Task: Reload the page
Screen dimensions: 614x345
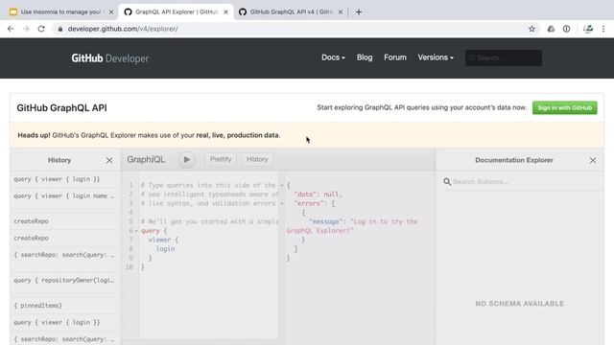Action: 41,29
